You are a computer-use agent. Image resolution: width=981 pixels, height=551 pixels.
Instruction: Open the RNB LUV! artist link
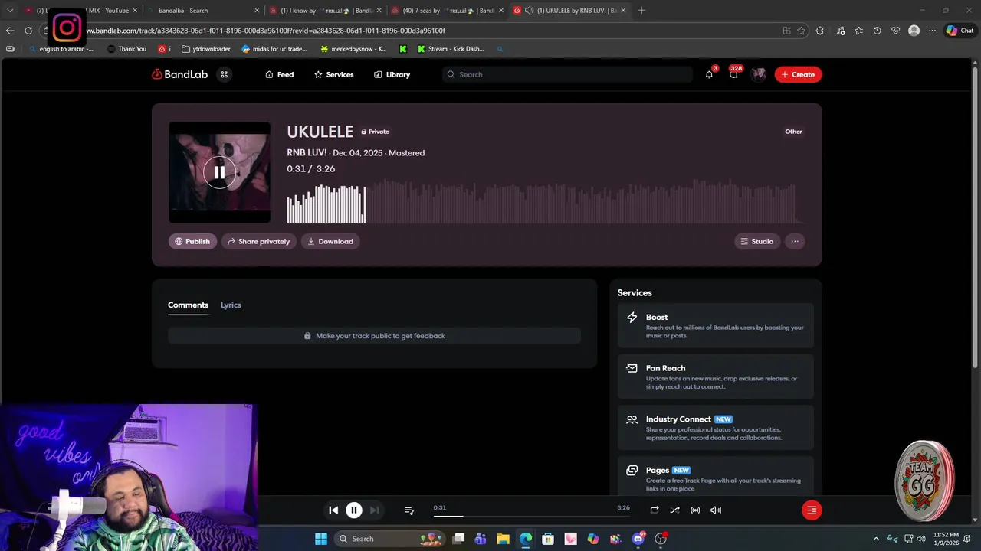point(307,152)
